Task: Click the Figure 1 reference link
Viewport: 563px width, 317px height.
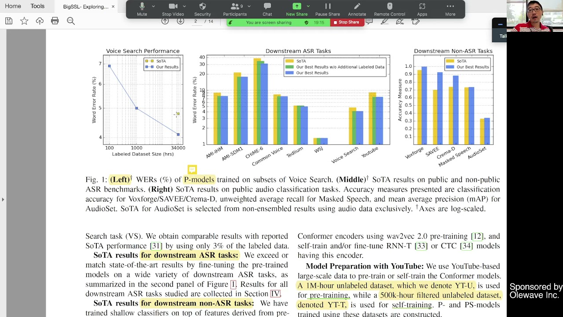Action: [234, 284]
